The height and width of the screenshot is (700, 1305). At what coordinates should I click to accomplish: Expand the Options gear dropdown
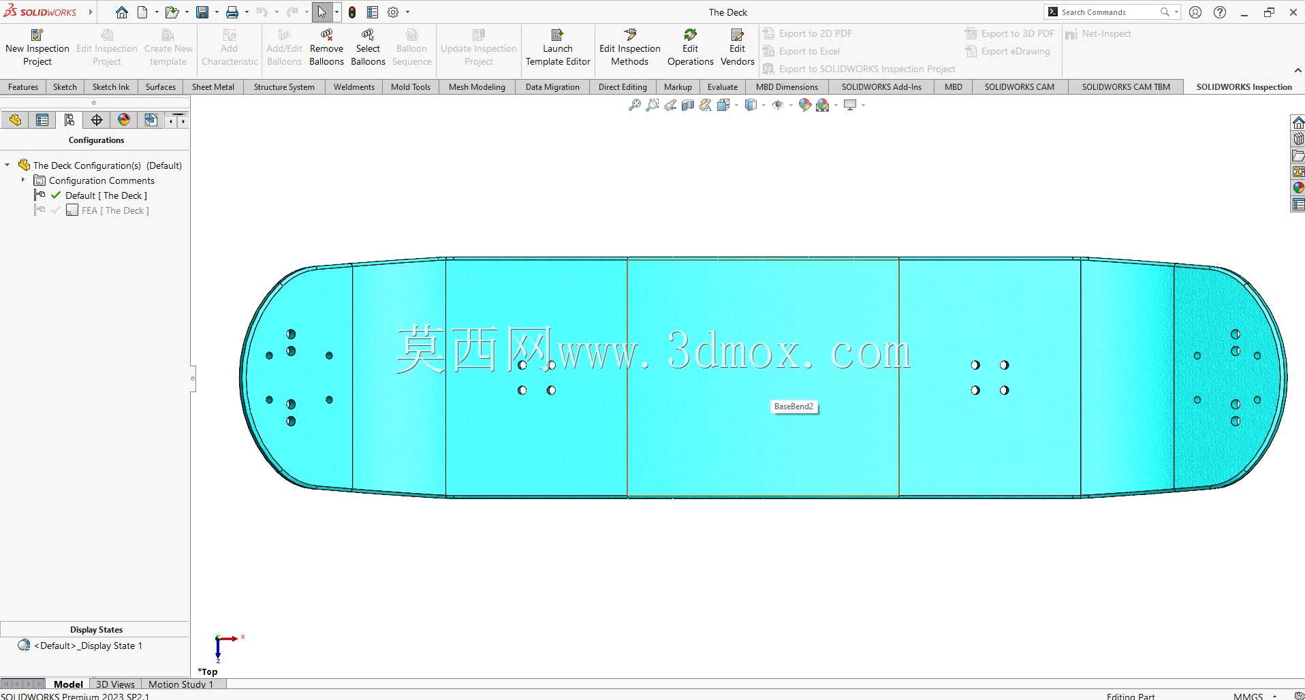point(408,12)
